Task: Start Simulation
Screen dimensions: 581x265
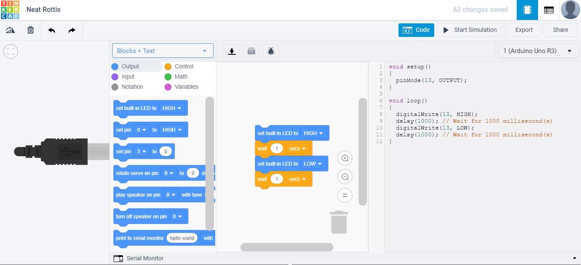Action: tap(469, 30)
